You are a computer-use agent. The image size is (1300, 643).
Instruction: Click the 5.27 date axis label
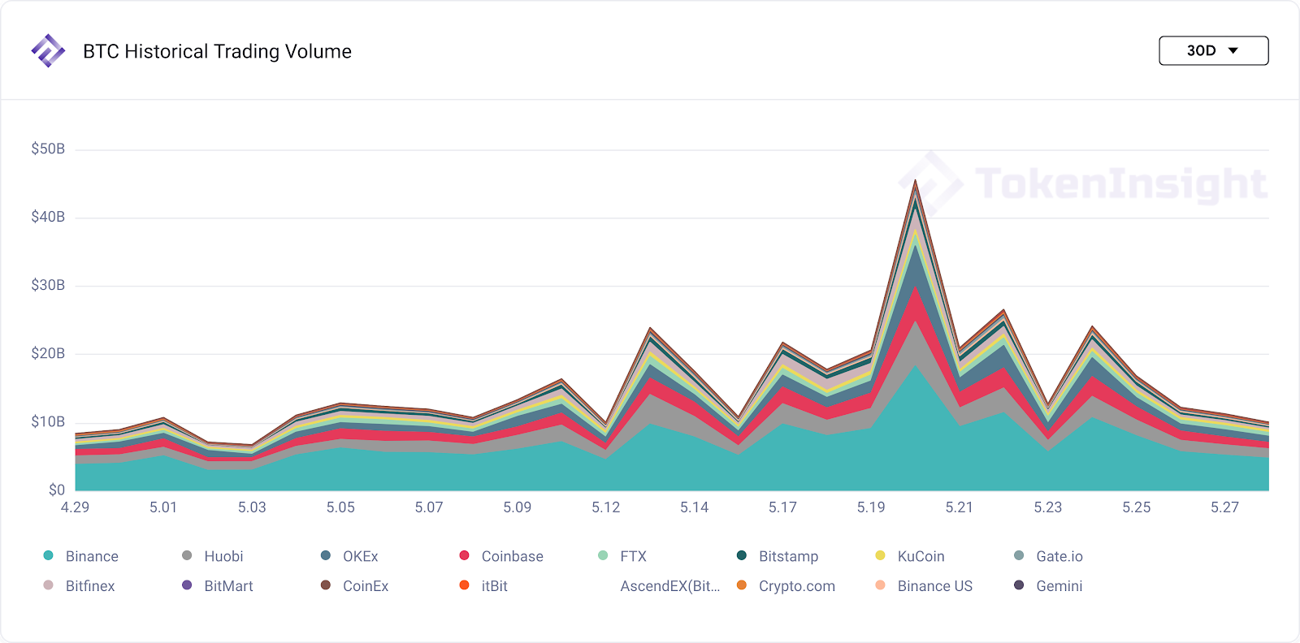(1225, 507)
